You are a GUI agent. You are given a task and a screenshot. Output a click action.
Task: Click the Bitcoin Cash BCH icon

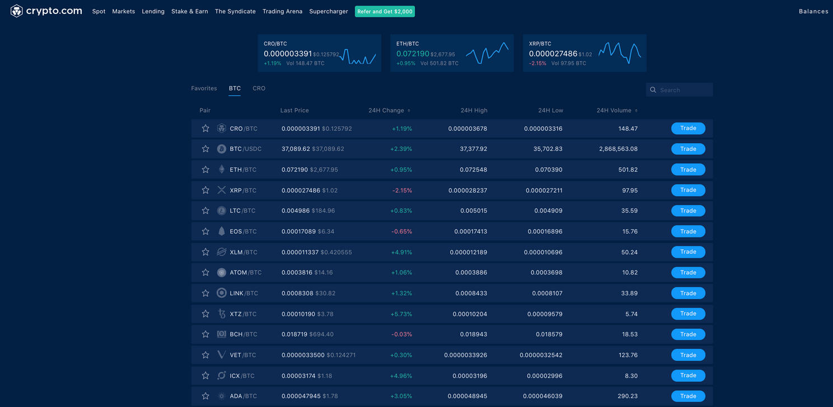[x=222, y=334]
